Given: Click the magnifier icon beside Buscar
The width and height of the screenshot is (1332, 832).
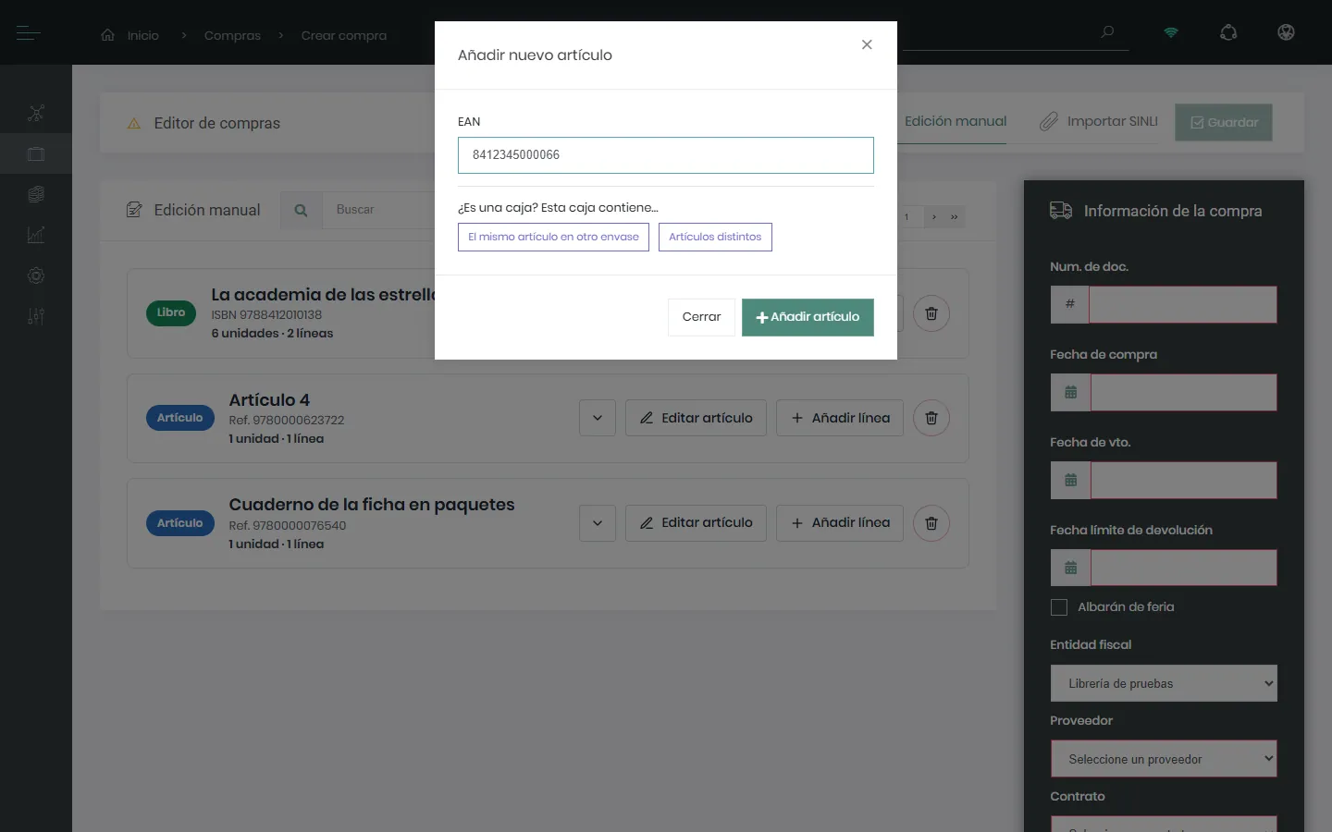Looking at the screenshot, I should pyautogui.click(x=301, y=210).
